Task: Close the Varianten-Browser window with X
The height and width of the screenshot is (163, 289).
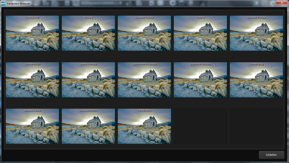Action: click(278, 3)
